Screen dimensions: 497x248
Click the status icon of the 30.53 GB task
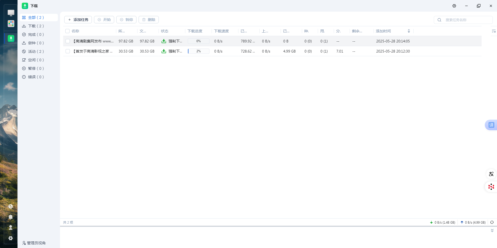pos(164,51)
